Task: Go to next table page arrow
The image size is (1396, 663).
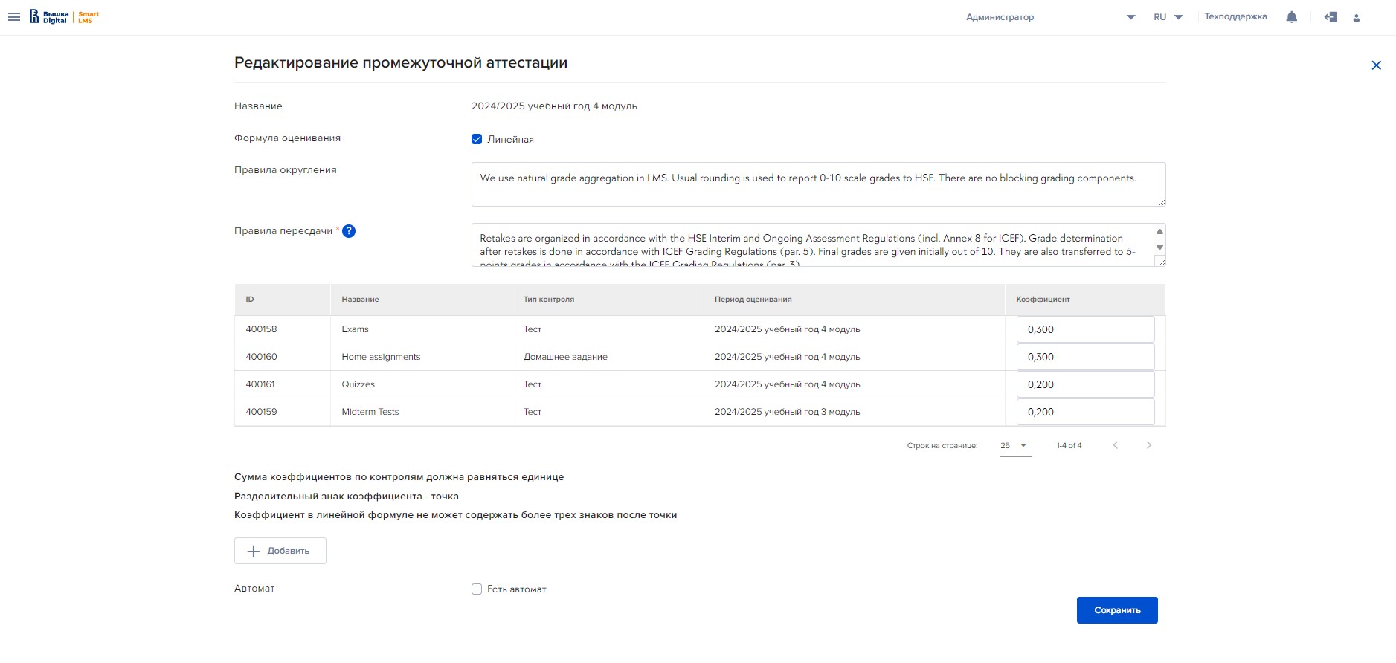Action: 1148,445
